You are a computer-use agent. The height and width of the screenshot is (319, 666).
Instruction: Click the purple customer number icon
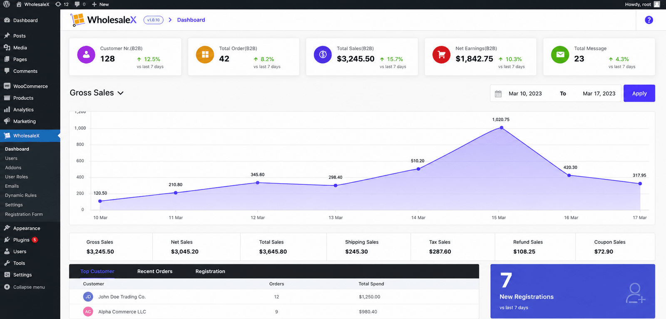pos(86,55)
